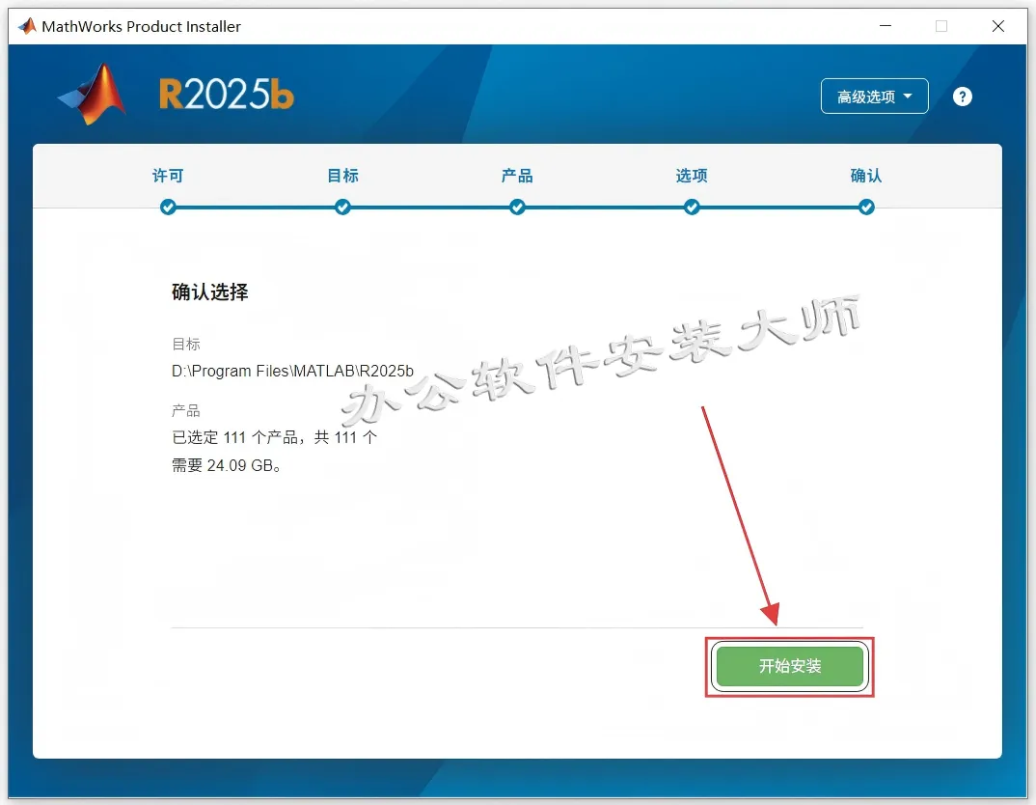Click the R2025b release title
Screen dimensions: 1036x805
pyautogui.click(x=226, y=94)
